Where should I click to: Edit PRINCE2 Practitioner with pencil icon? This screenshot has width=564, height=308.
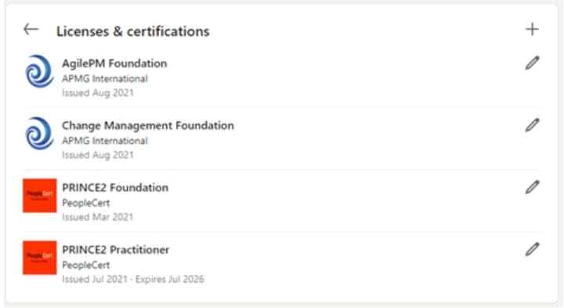(x=532, y=249)
